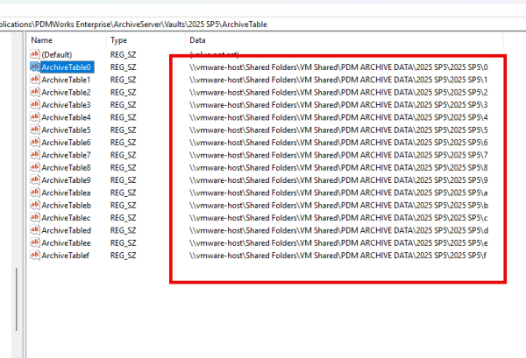526x358 pixels.
Task: Click the ArchiveTable7 string value icon
Action: tap(35, 155)
